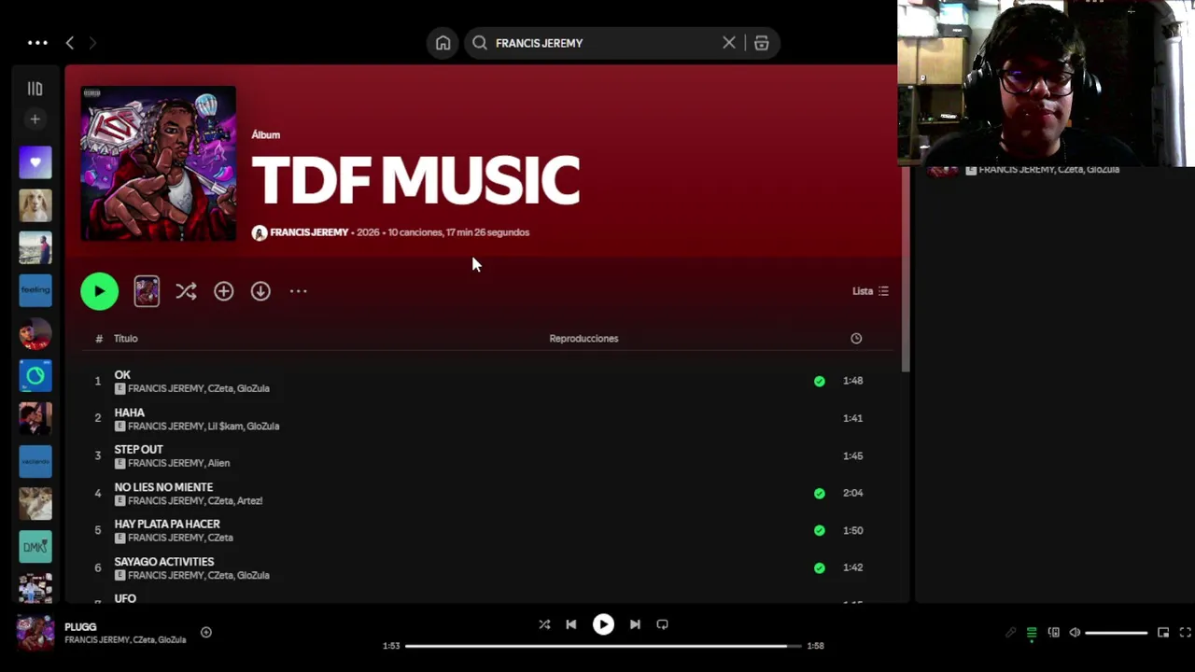Open the Lista view dropdown

tap(870, 291)
